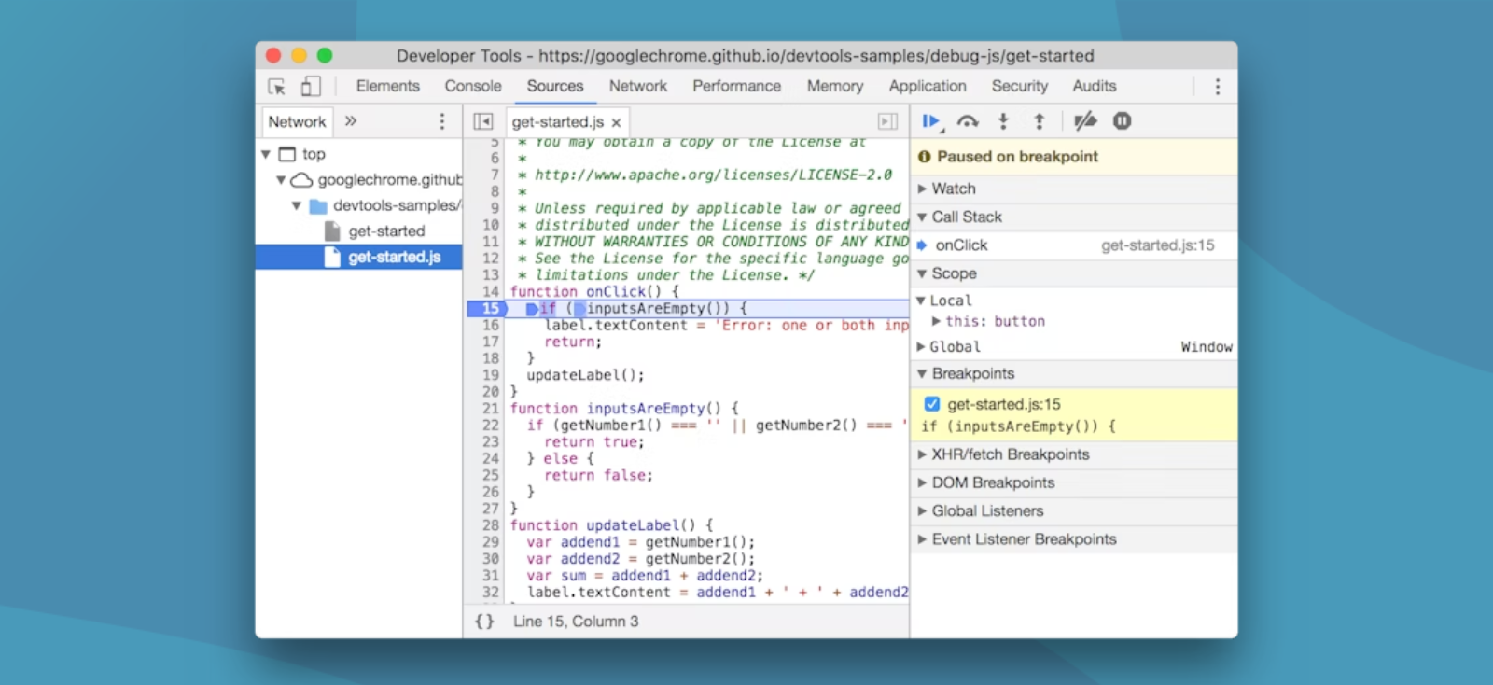Click the Paused on breakpoint banner
Viewport: 1493px width, 685px height.
point(1074,157)
